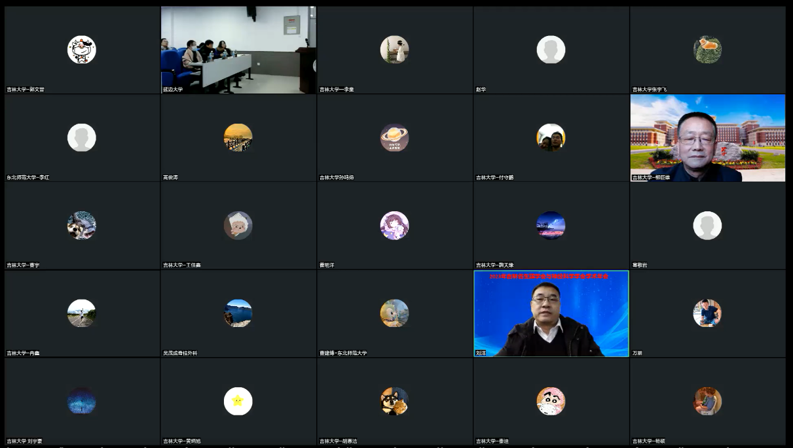Click the blue lake landscape avatar
The height and width of the screenshot is (448, 793).
[x=238, y=313]
